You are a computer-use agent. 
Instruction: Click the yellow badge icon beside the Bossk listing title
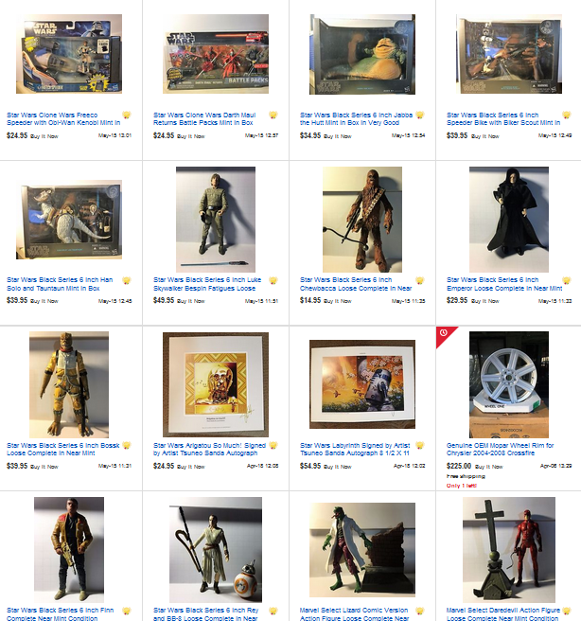pyautogui.click(x=127, y=446)
